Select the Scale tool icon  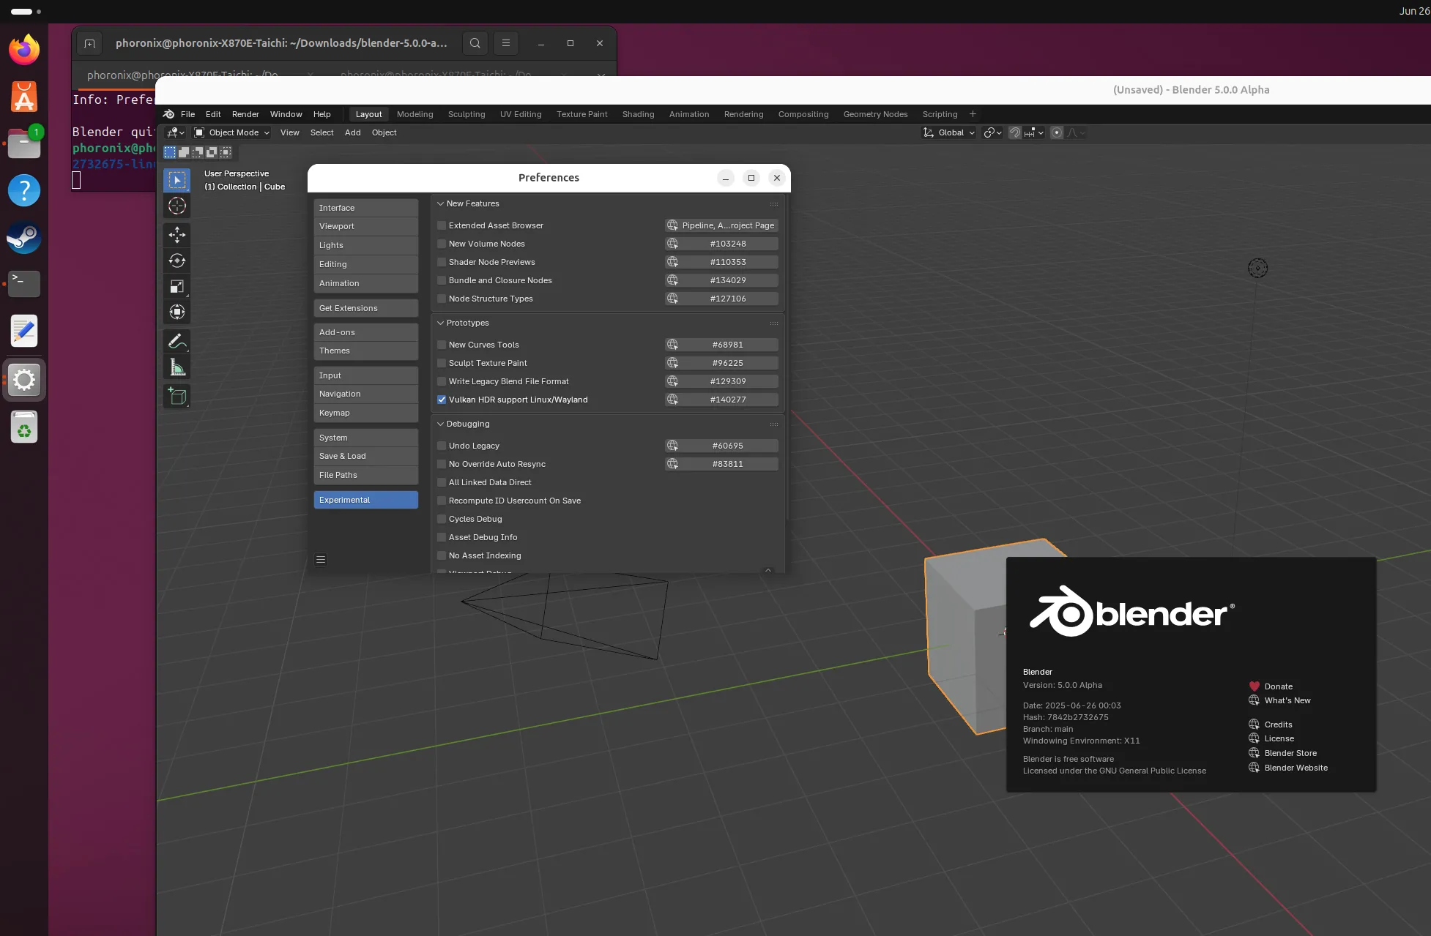177,286
